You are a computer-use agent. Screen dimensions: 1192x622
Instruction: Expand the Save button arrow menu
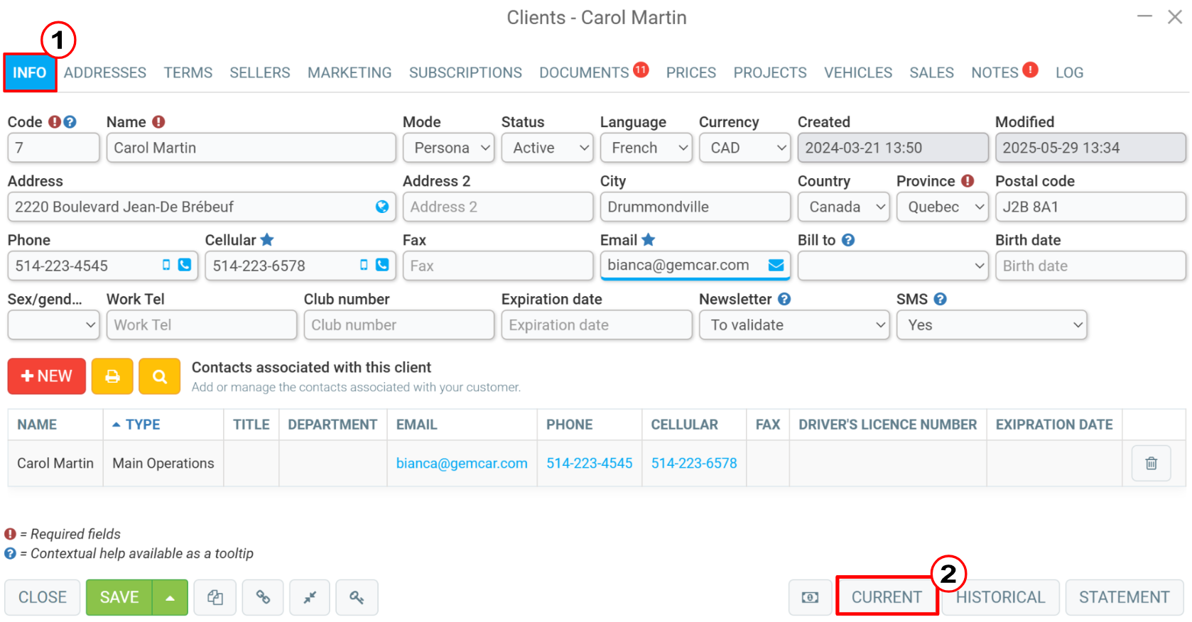pos(170,598)
